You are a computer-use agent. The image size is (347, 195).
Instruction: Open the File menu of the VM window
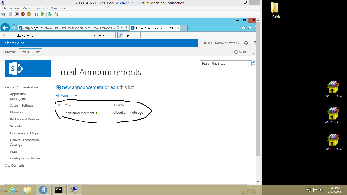(4, 8)
